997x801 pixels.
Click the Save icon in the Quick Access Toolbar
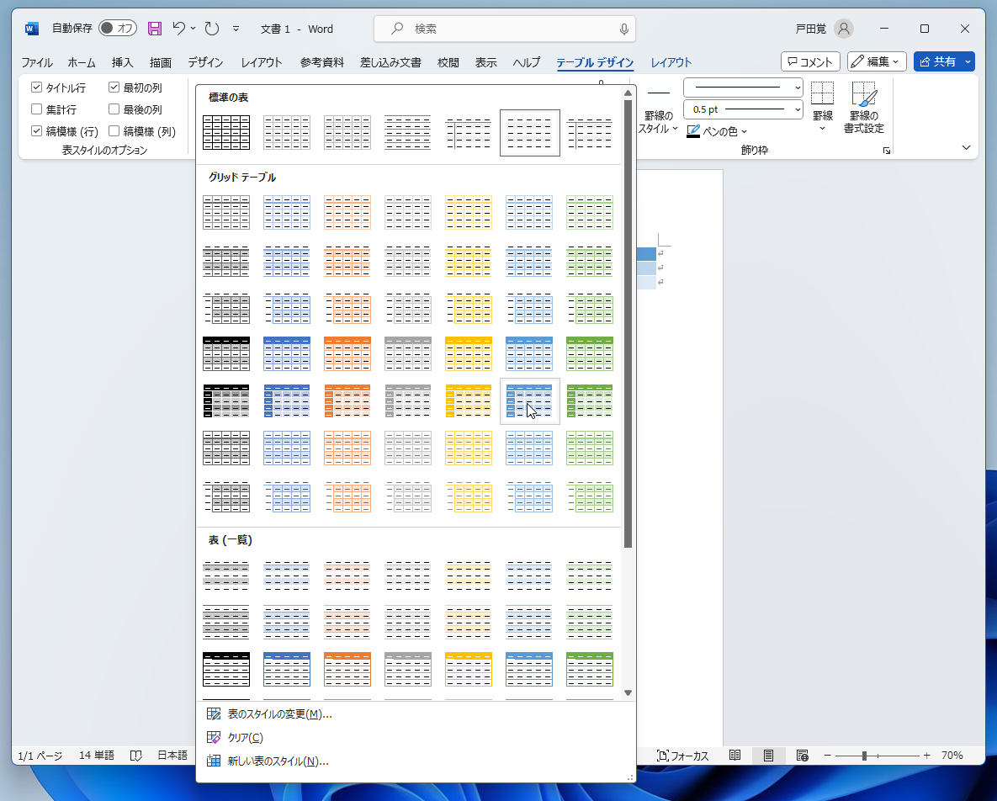pos(154,28)
